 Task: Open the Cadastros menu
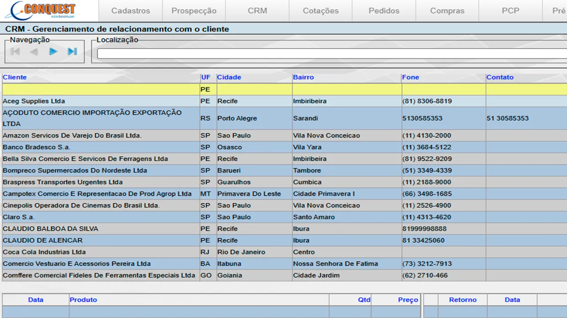point(131,11)
